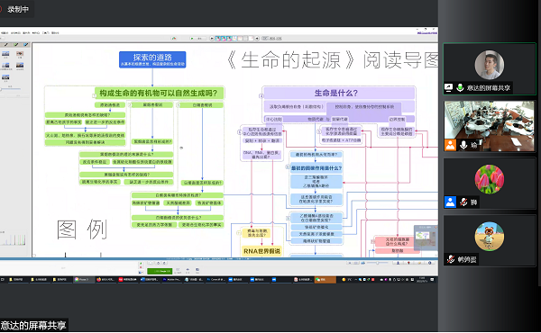Click the effects panel slider handle
Image resolution: width=541 pixels, height=333 pixels.
[1, 89]
